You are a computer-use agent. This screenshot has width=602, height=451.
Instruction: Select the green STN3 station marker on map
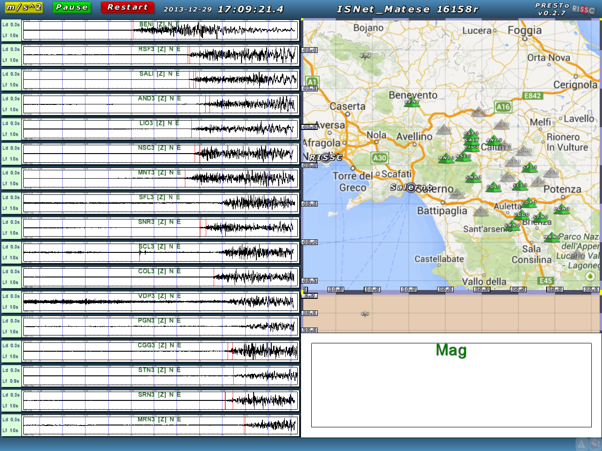click(540, 218)
